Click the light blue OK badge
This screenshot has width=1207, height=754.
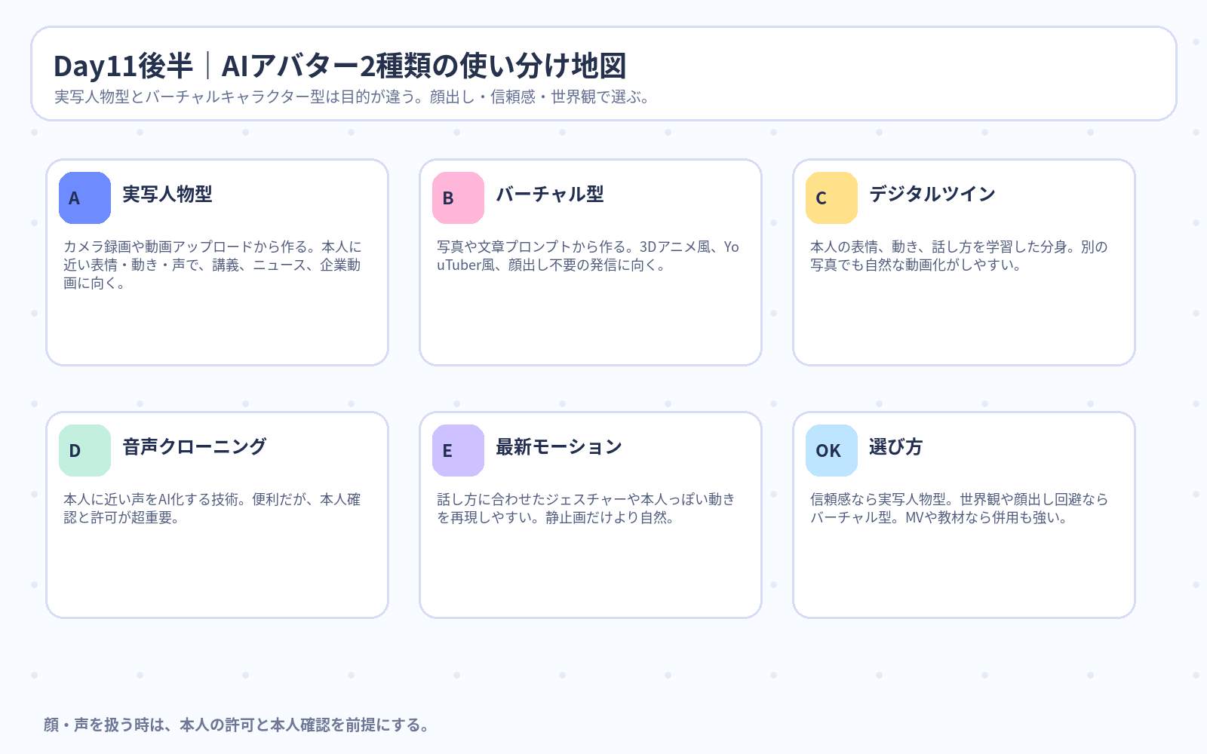pos(831,450)
